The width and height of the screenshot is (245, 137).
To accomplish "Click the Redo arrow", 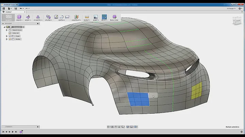I will click(x=27, y=8).
